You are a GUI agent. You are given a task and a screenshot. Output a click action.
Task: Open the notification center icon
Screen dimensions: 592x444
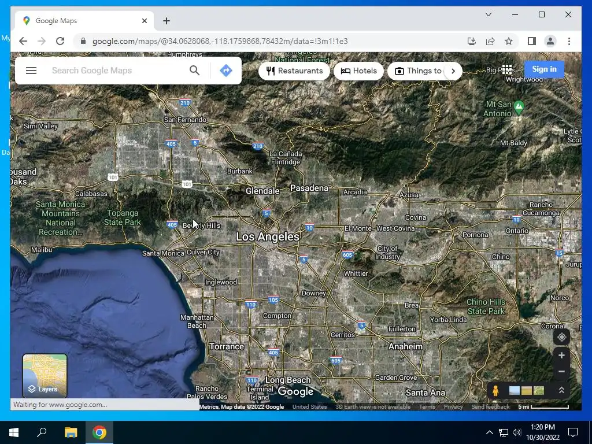click(573, 432)
